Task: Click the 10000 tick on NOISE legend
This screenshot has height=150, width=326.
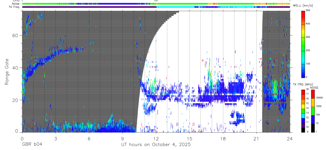Action: [x=319, y=98]
